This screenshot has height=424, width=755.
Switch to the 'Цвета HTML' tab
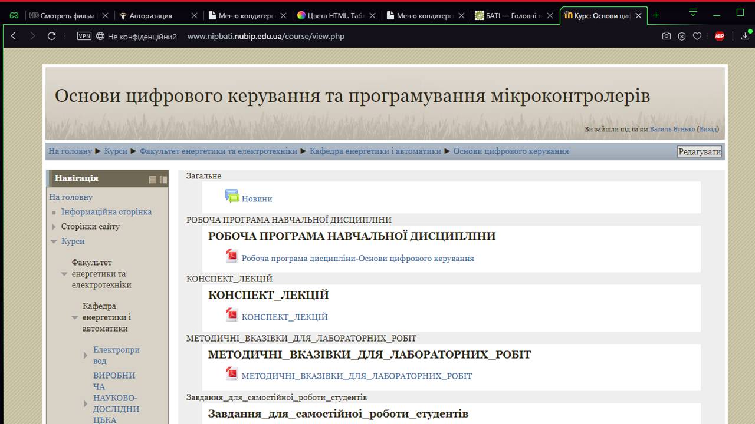pos(330,16)
